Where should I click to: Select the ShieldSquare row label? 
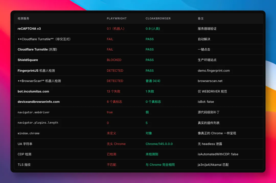point(28,60)
